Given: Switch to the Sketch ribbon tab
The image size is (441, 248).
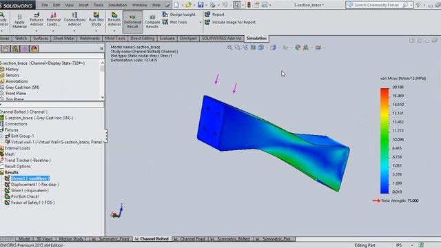Looking at the screenshot, I should pyautogui.click(x=21, y=39).
